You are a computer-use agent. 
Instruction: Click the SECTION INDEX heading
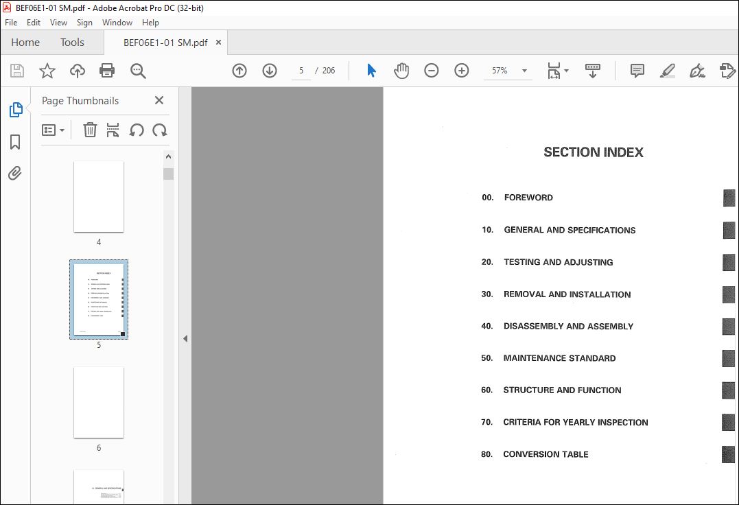(x=594, y=152)
